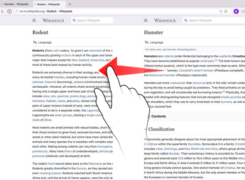This screenshot has width=245, height=180.
Task: Open the browser hamburger menu in the top toolbar
Action: click(243, 11)
